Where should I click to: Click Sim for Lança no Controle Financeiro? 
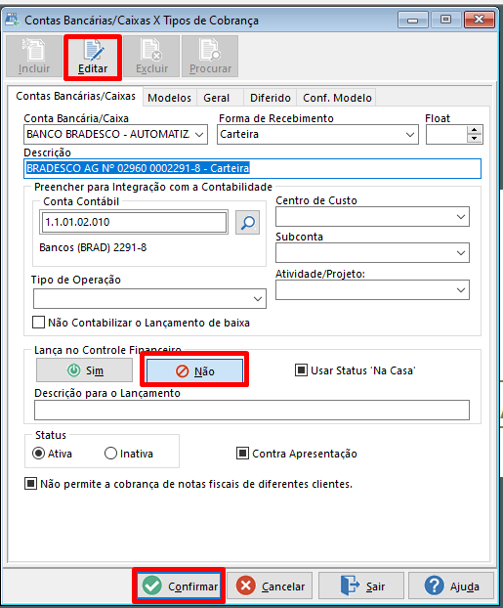click(84, 370)
